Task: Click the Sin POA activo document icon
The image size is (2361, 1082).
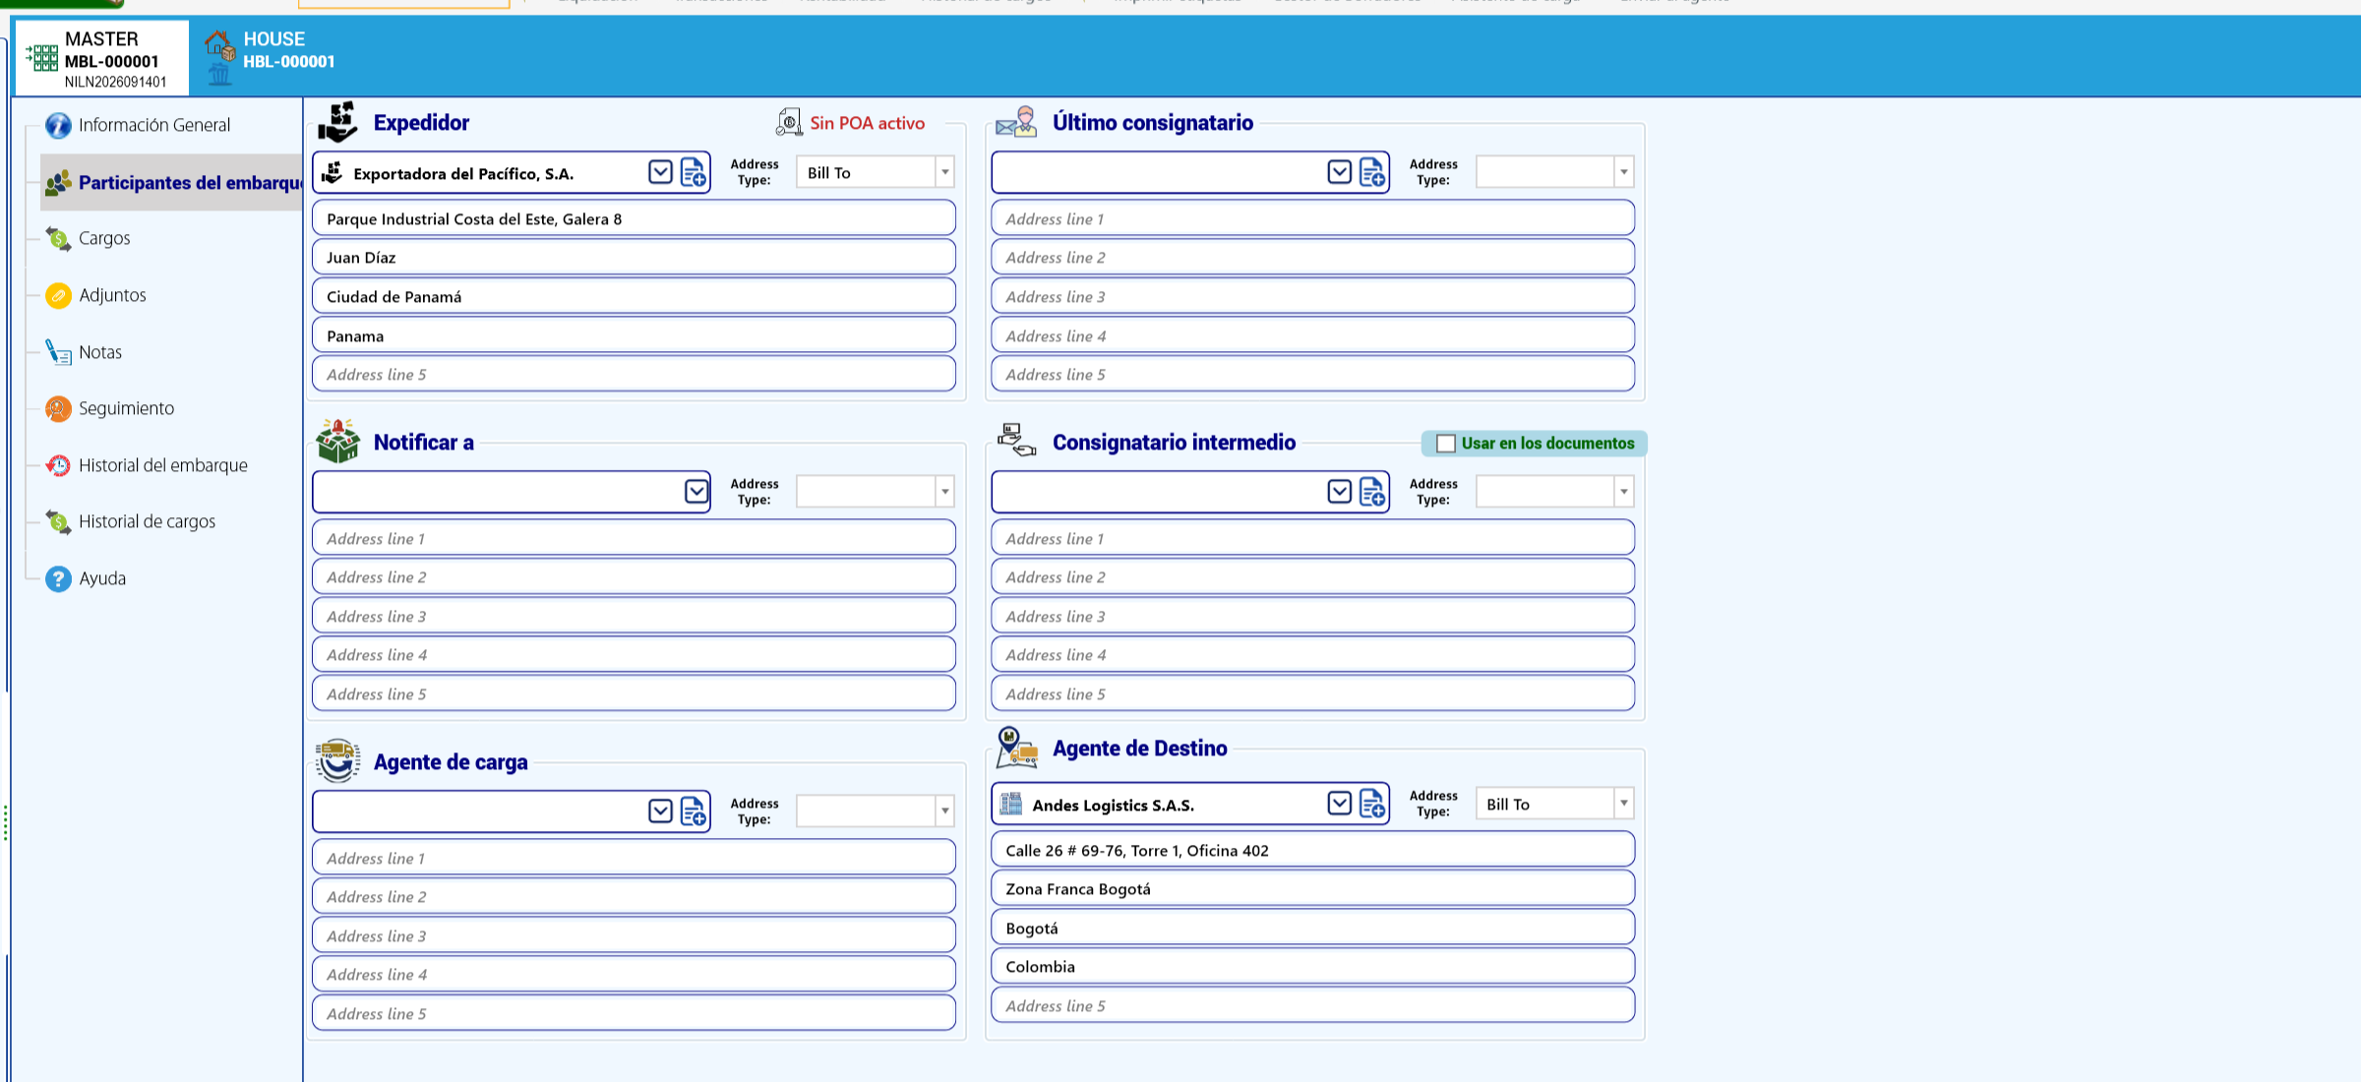Action: click(x=789, y=122)
